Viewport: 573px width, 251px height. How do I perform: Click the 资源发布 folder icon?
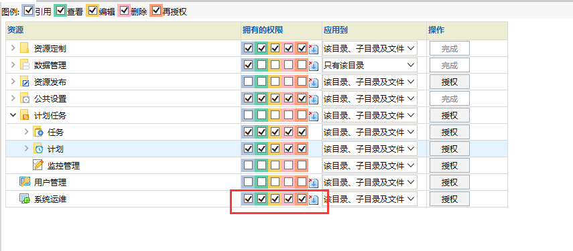tap(25, 82)
